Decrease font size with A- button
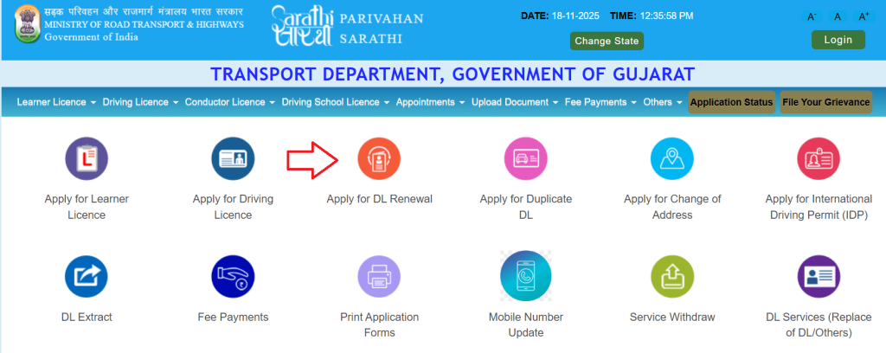Screen dimensions: 886x353 (x=812, y=16)
